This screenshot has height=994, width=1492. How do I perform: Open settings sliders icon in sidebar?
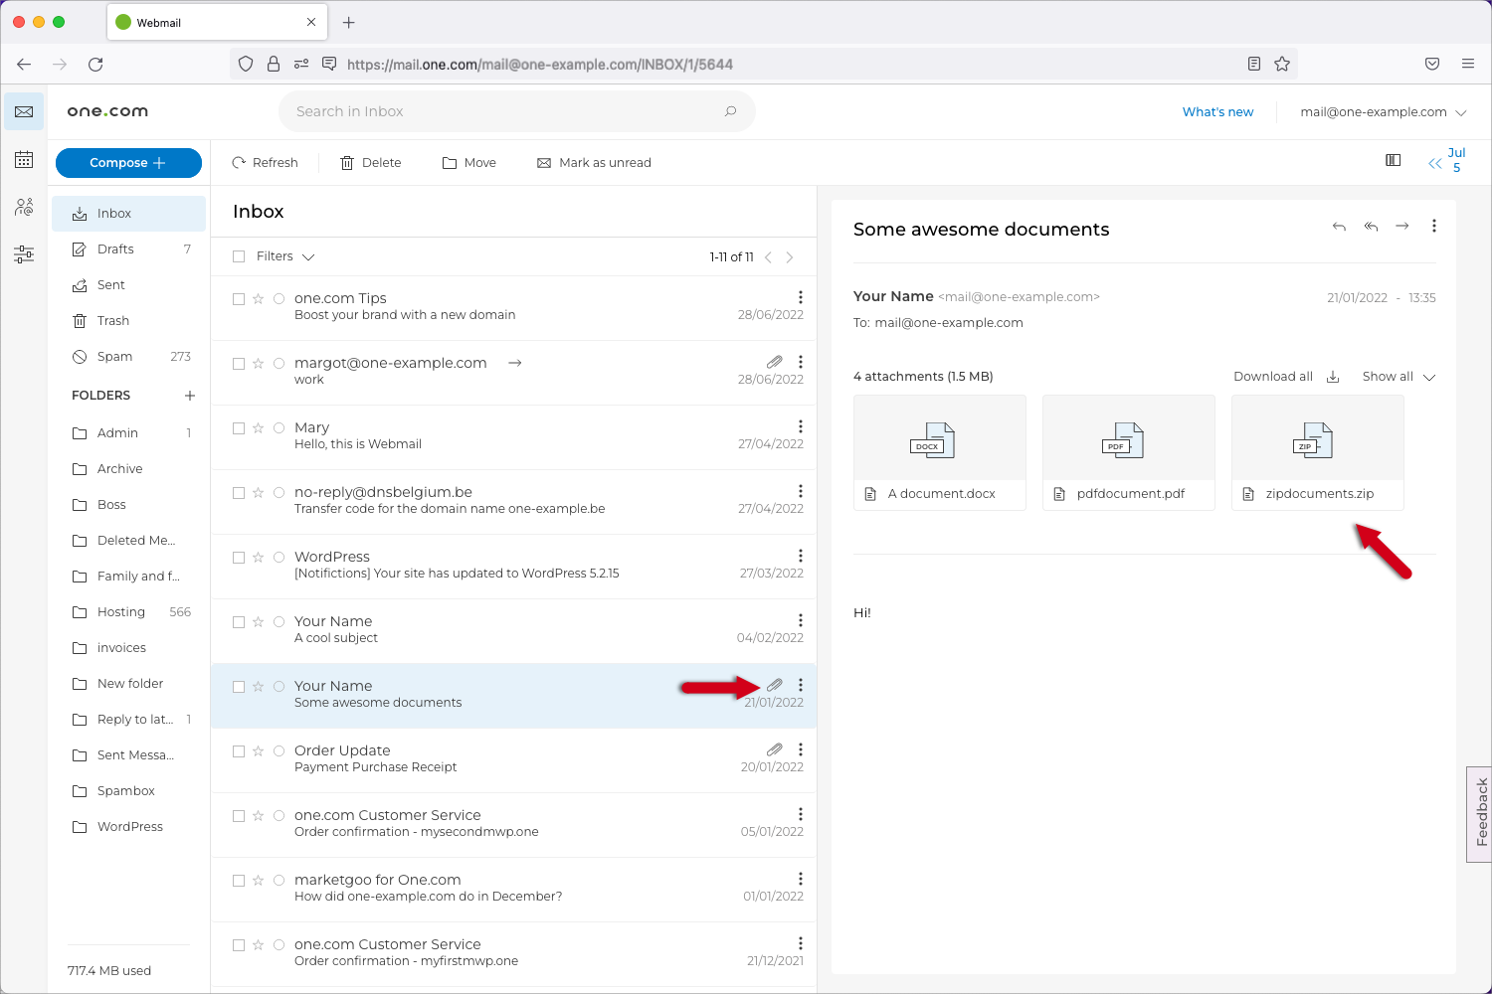coord(24,254)
